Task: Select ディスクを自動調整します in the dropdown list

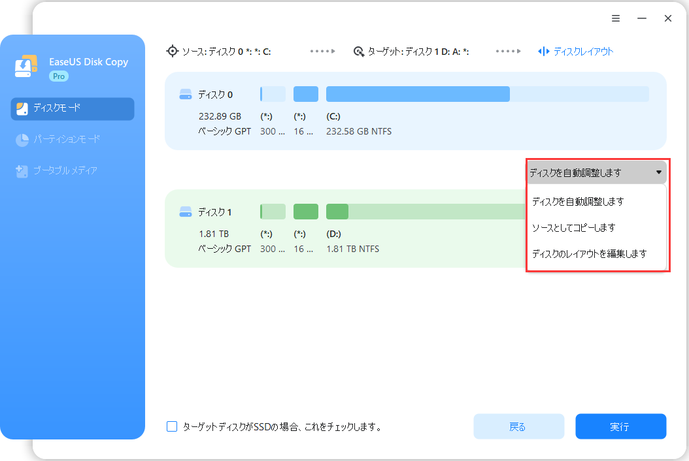Action: (x=577, y=202)
